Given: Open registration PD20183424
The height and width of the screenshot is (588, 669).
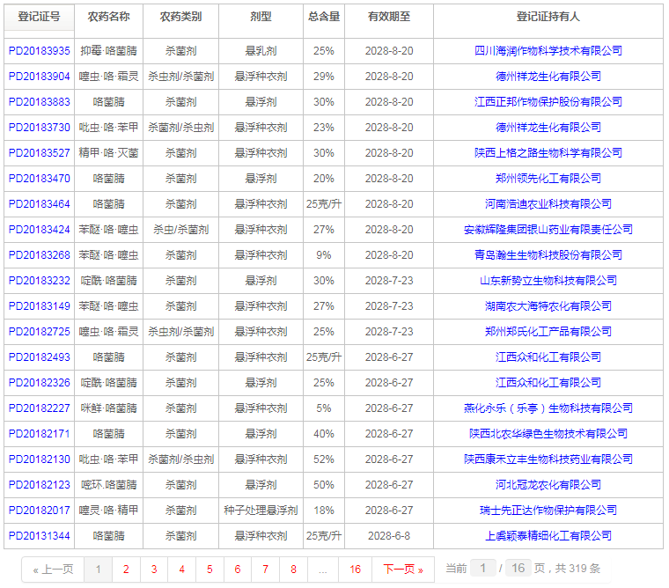Looking at the screenshot, I should click(40, 230).
